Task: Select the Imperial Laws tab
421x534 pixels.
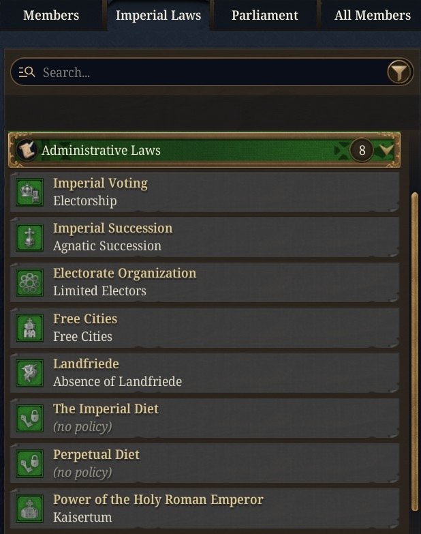Action: point(159,15)
